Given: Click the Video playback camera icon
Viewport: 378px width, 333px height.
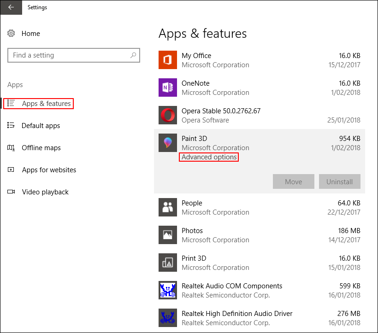Looking at the screenshot, I should click(11, 192).
